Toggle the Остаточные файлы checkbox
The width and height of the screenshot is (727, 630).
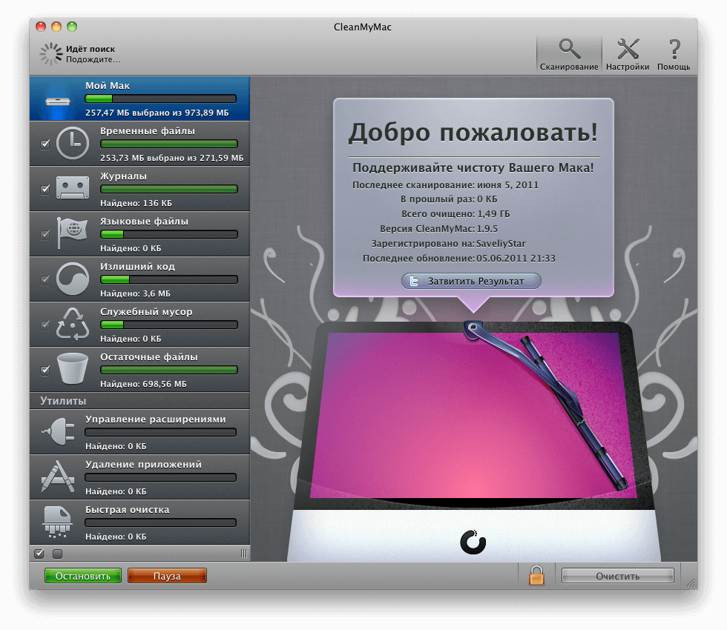(x=45, y=370)
